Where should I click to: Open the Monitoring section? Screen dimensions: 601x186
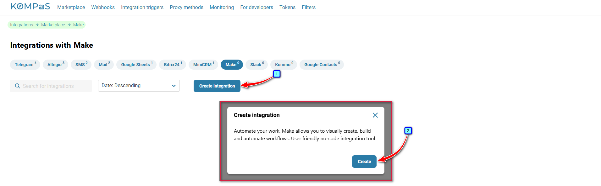coord(222,7)
